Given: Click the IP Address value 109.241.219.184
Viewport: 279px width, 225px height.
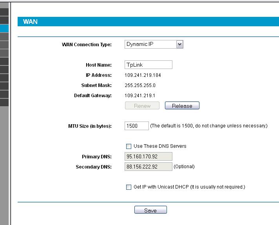Looking at the screenshot, I should pos(143,75).
